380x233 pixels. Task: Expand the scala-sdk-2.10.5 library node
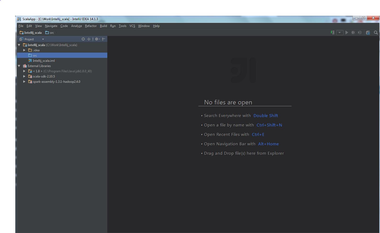[24, 76]
